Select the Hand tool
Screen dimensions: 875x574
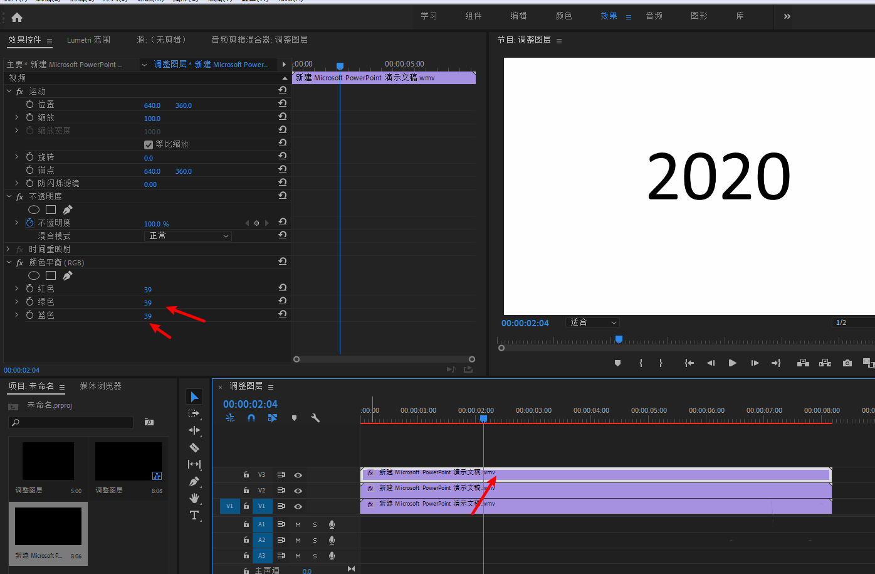[x=194, y=498]
